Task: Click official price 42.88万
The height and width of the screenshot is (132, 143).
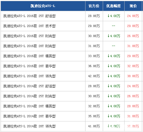Action: [x=94, y=76]
